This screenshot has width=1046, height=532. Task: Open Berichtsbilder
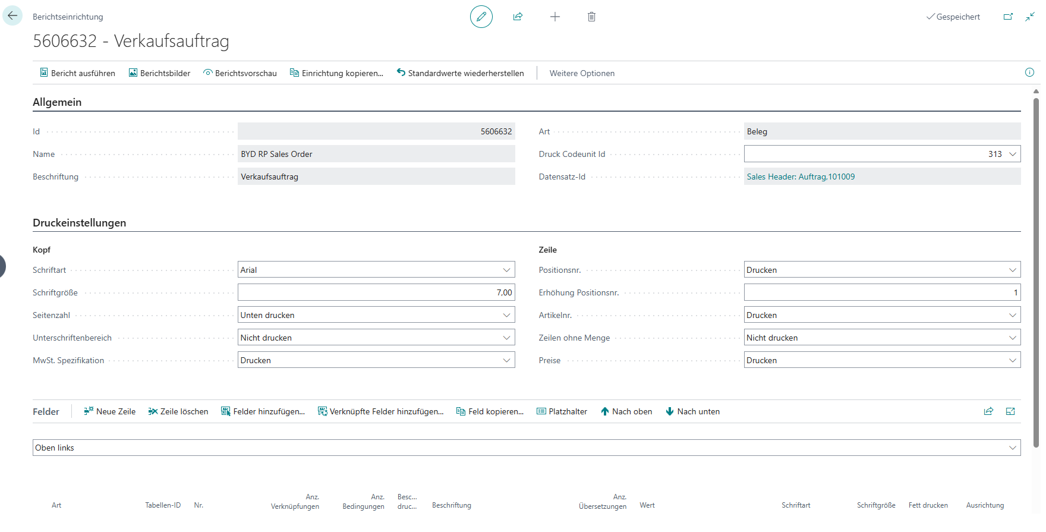[x=159, y=73]
